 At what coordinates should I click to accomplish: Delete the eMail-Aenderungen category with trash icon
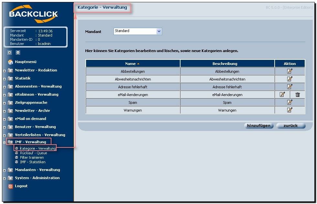[x=298, y=94]
